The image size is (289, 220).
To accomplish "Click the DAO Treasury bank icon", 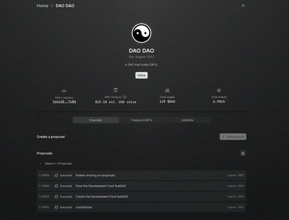I will pos(116,90).
